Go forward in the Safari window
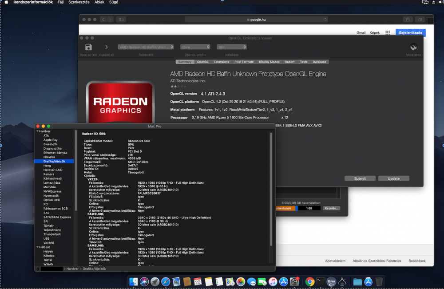 [110, 19]
